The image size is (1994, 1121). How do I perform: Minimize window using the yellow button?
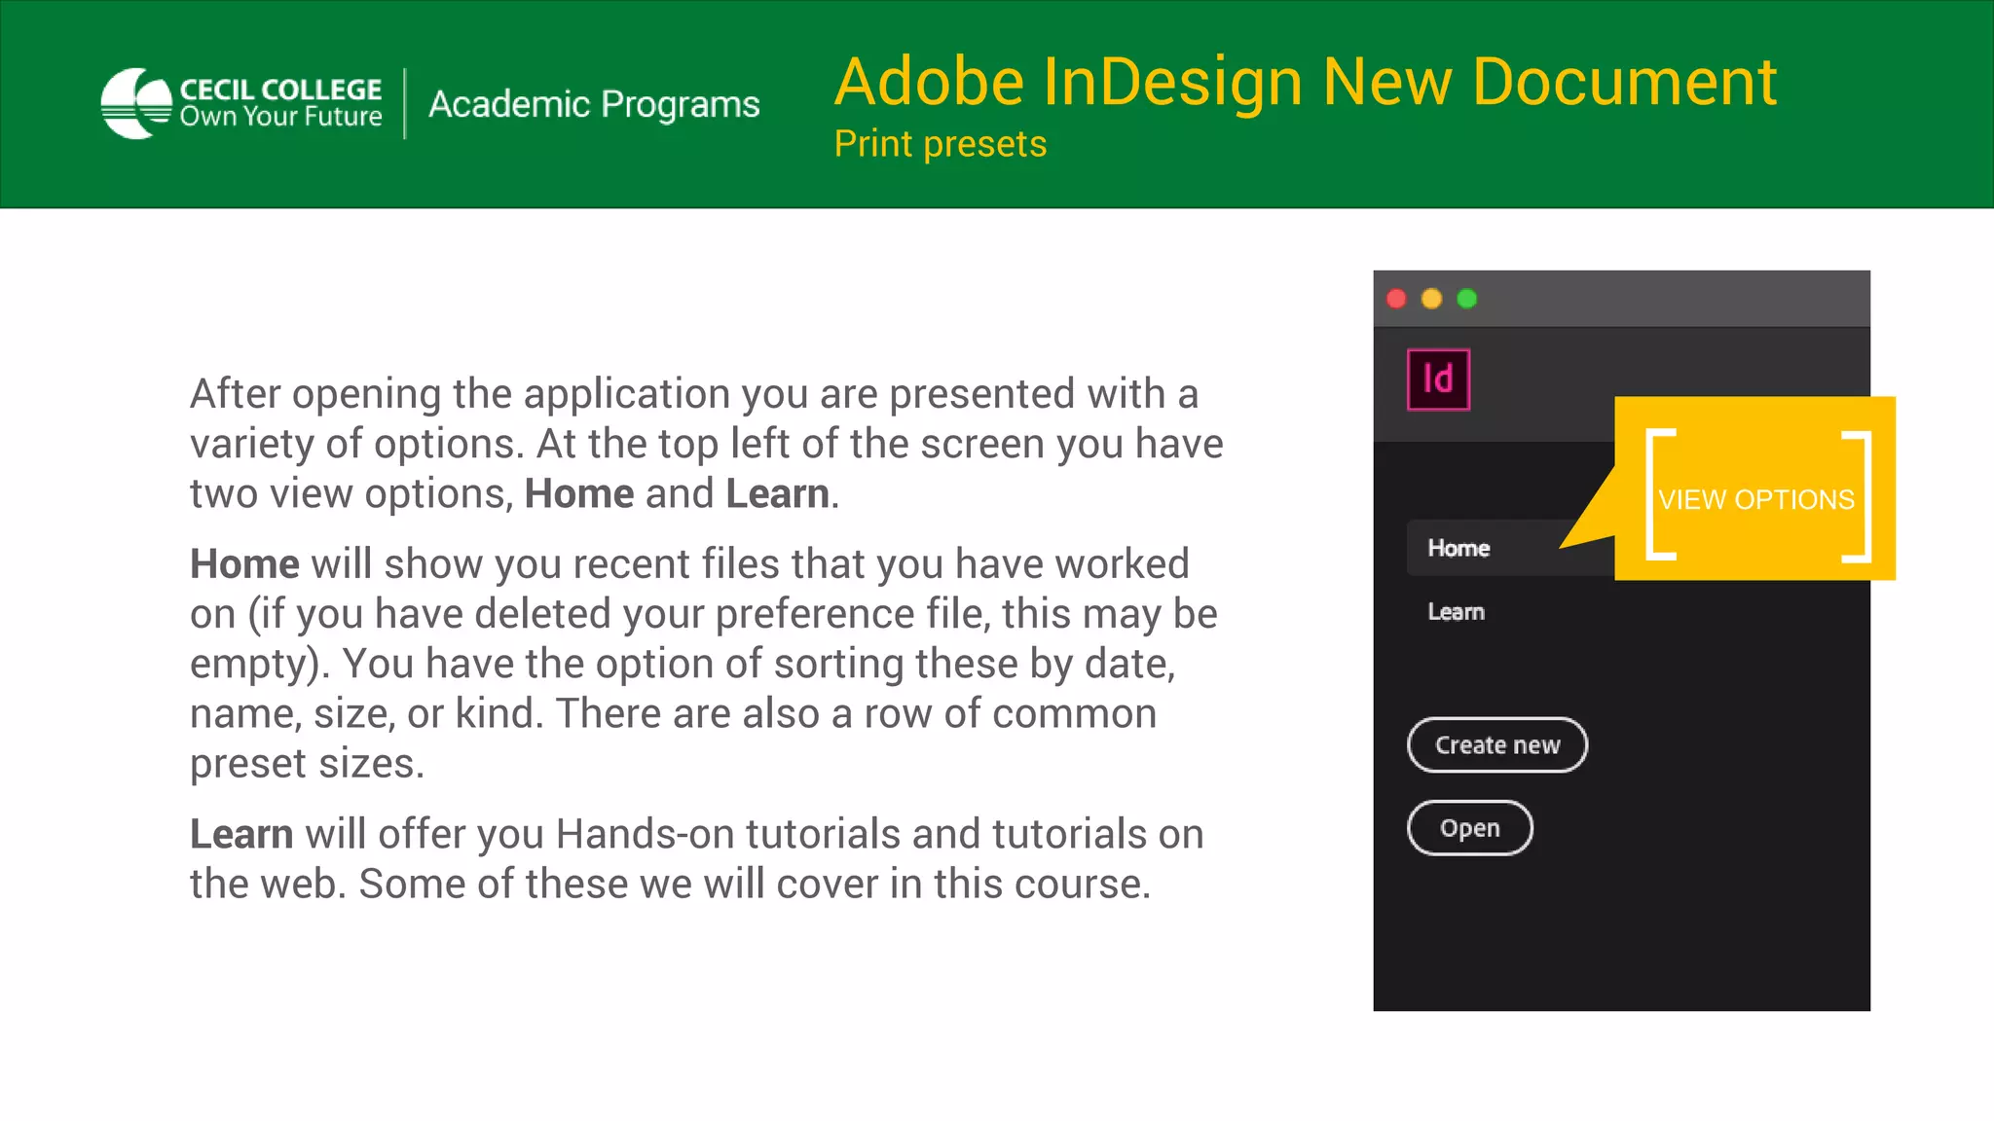click(1431, 299)
